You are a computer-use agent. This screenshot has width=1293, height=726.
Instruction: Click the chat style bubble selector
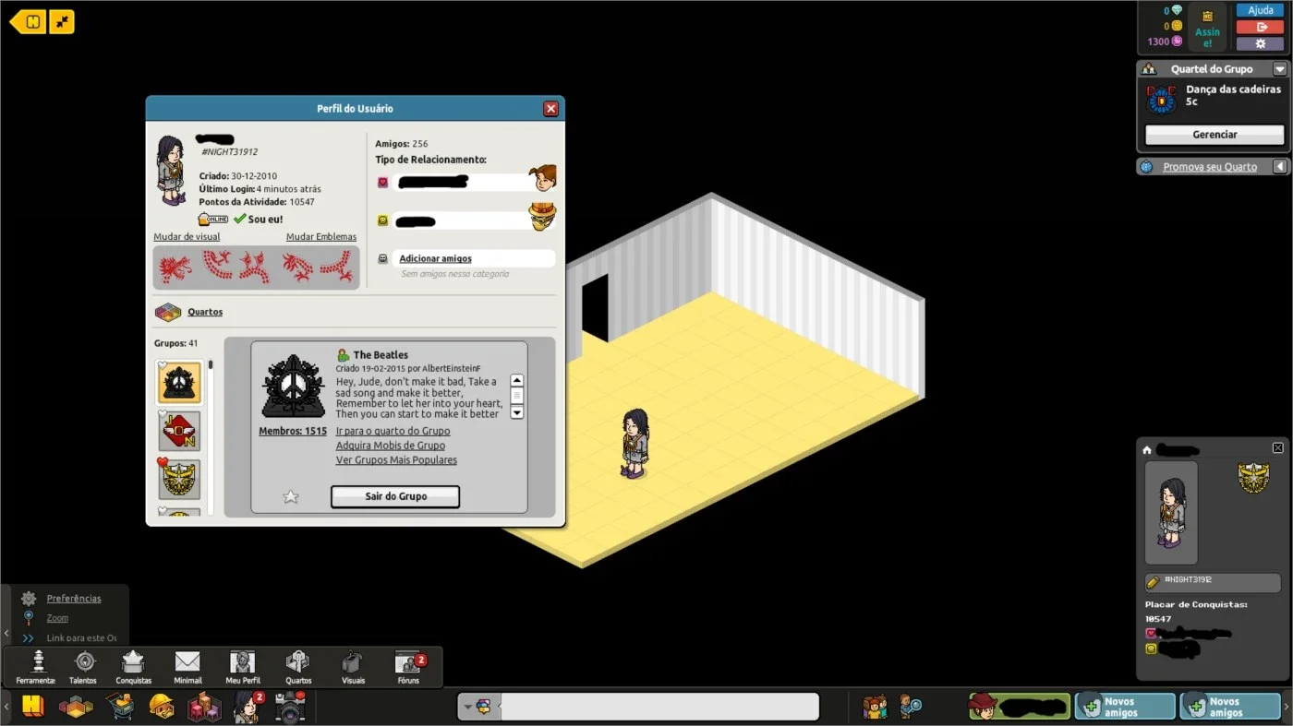[x=480, y=707]
